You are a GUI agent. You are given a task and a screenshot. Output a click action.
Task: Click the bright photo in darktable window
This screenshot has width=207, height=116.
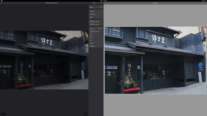pyautogui.click(x=155, y=60)
